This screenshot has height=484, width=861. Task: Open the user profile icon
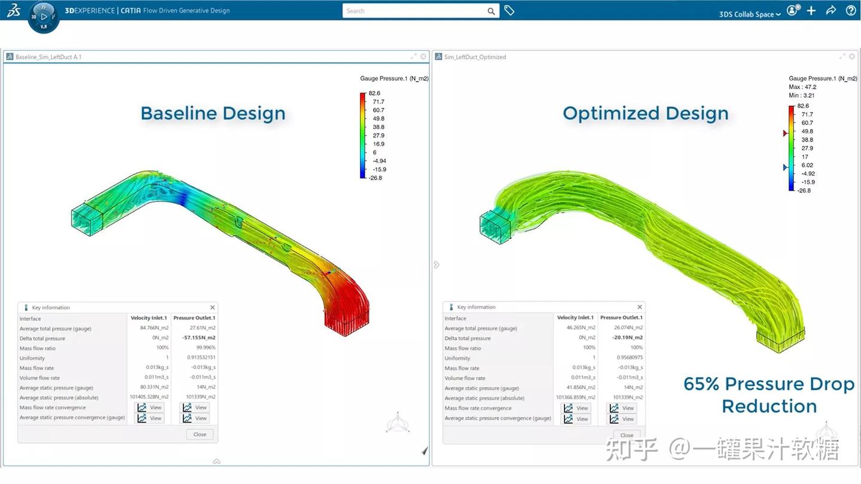(792, 10)
